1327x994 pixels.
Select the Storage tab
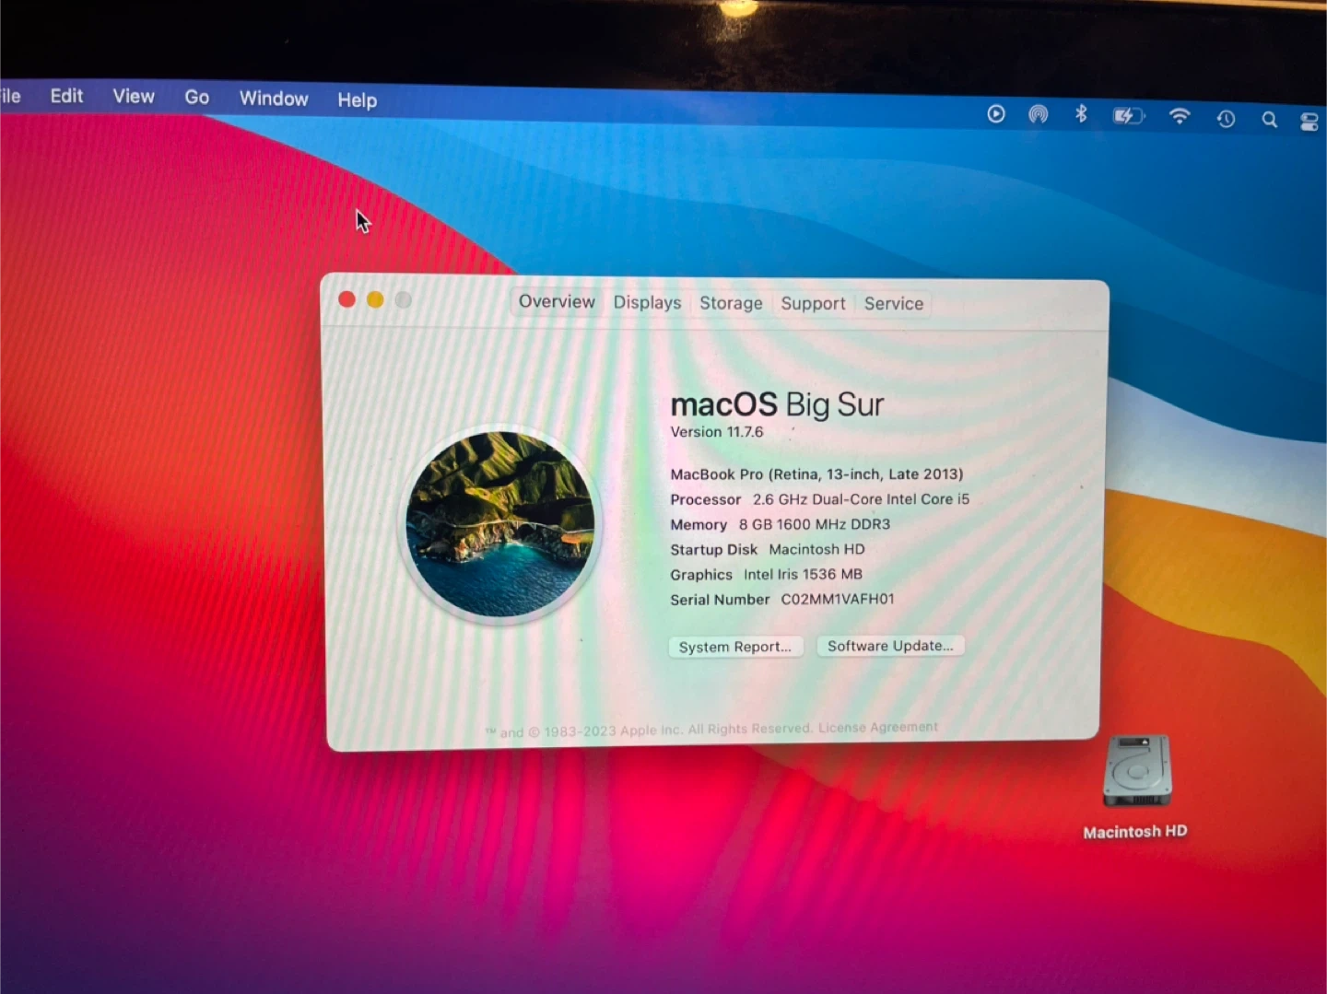tap(731, 303)
